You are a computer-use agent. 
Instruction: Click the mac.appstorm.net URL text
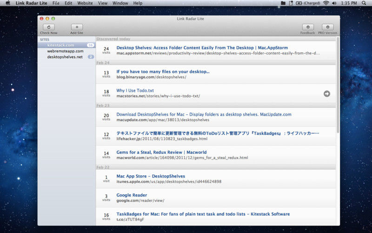pyautogui.click(x=218, y=53)
